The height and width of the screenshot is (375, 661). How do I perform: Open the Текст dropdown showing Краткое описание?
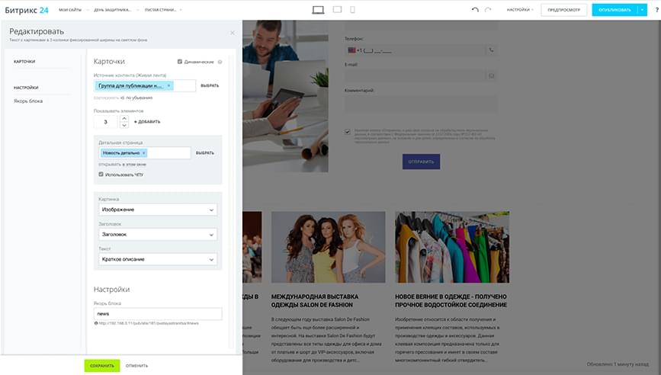(158, 259)
